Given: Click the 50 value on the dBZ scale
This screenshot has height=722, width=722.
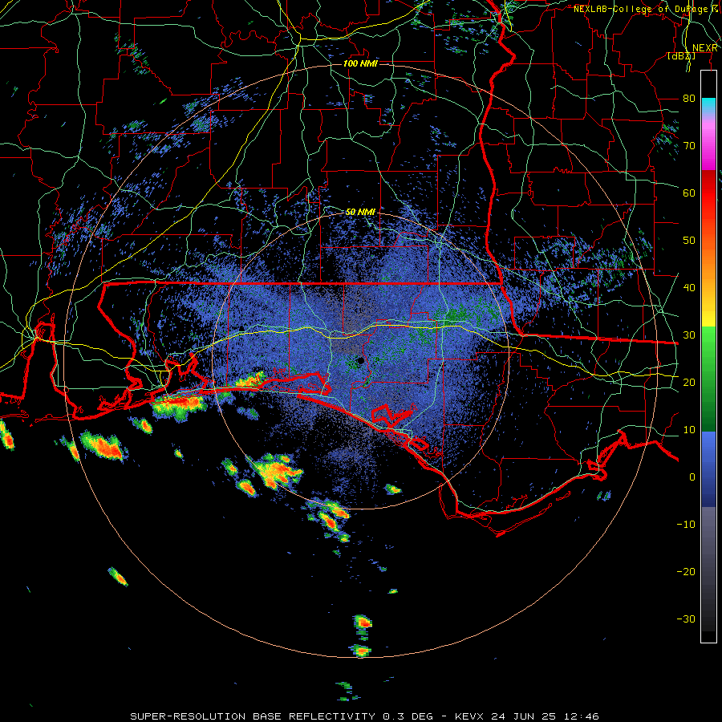Looking at the screenshot, I should 689,241.
